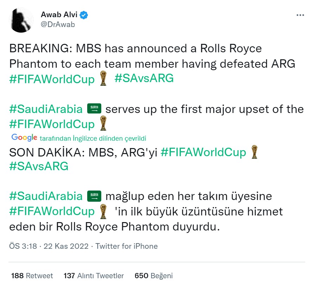Open #SaudiArabia hashtag in the Turkish translation
313x287 pixels.
[46, 196]
